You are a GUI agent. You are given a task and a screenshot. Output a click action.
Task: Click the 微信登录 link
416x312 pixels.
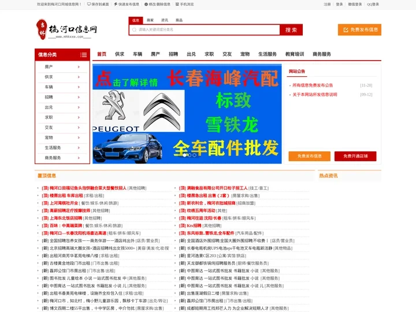(x=355, y=4)
